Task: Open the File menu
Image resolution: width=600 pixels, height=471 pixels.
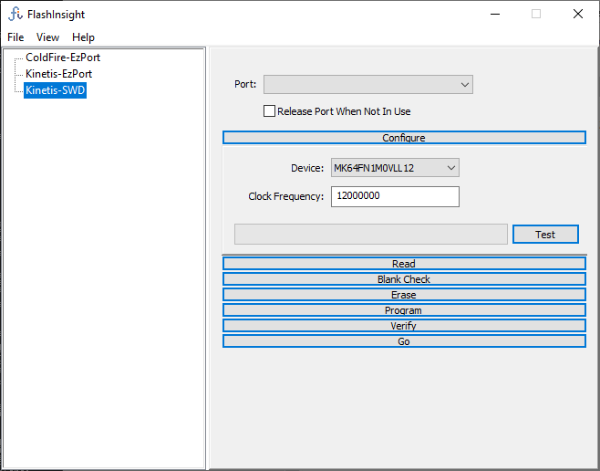Action: (x=16, y=37)
